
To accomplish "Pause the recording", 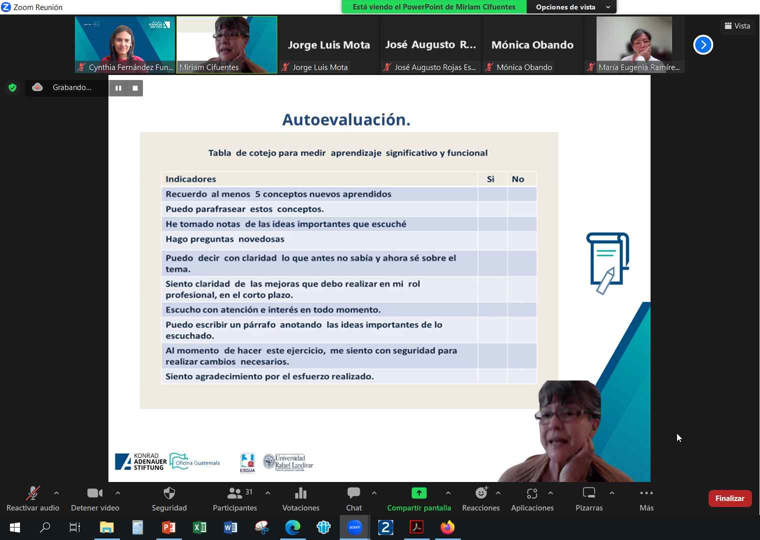I will pos(118,88).
